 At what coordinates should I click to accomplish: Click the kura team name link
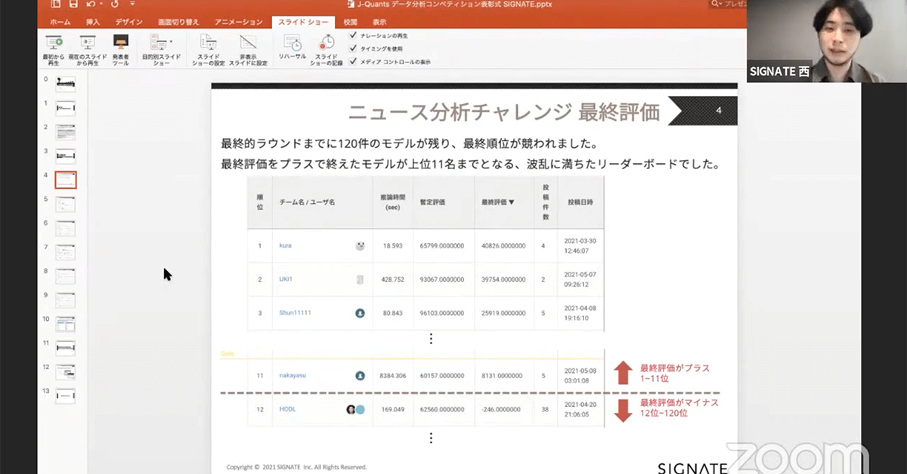tap(285, 245)
